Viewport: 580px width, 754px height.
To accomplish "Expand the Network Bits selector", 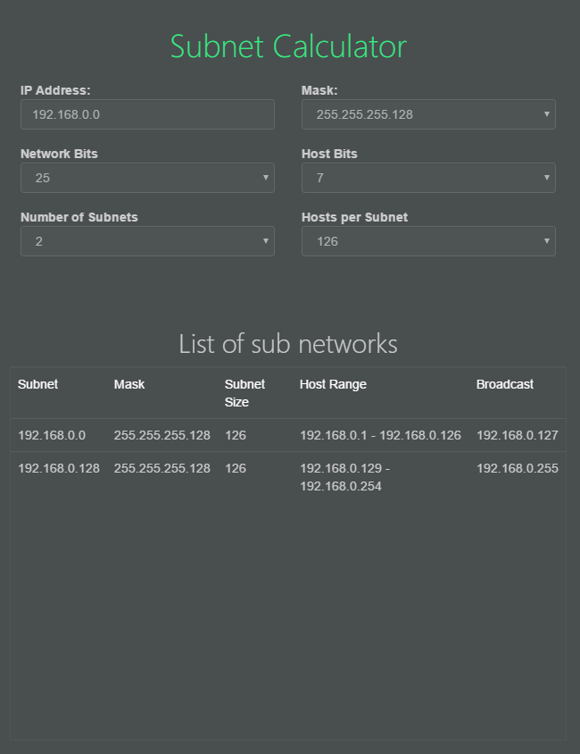I will point(147,178).
